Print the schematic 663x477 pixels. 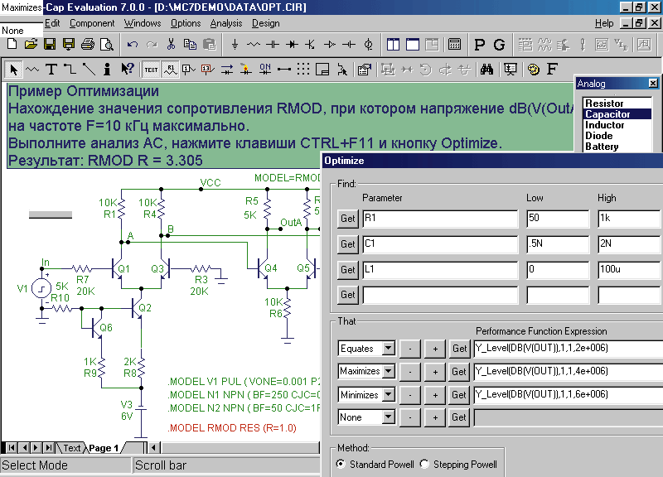pyautogui.click(x=88, y=45)
